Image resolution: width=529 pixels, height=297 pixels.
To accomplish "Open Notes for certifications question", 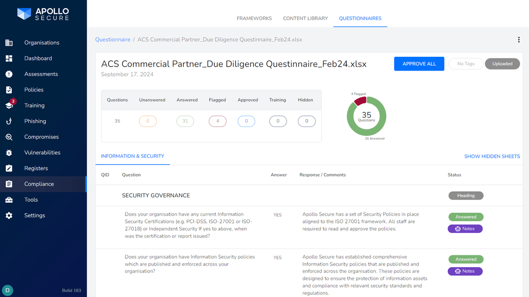I will (x=465, y=229).
